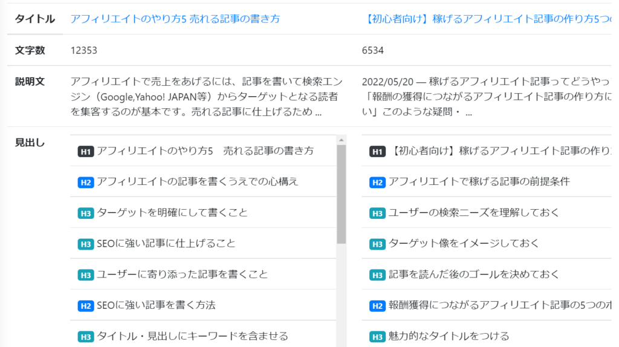Select heading '記事を読んだ後のゴールを決めておく'

click(474, 274)
